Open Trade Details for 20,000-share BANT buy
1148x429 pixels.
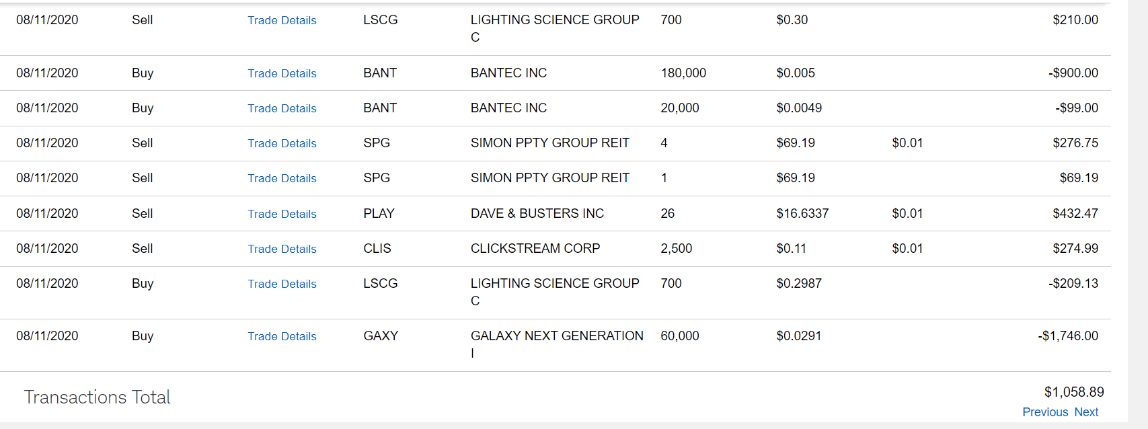(x=282, y=109)
